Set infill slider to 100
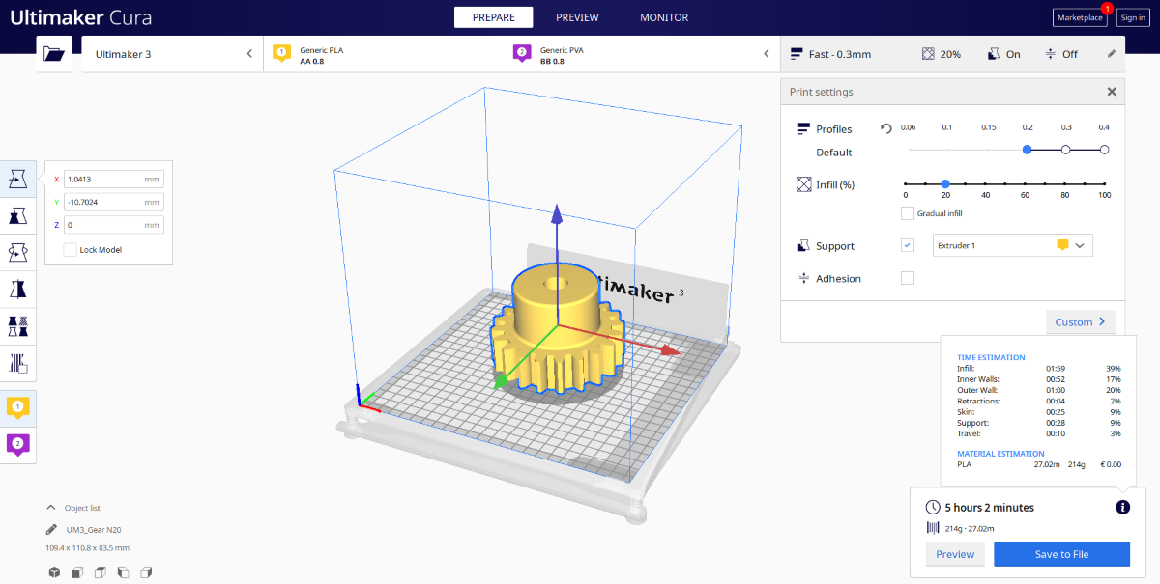Screen dimensions: 1160x584 point(1104,183)
